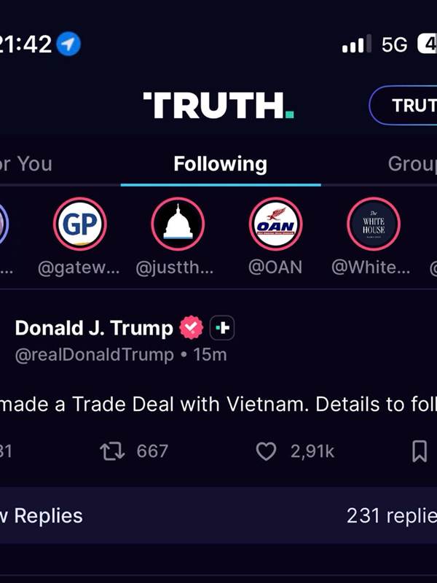
Task: Open The White House avatar story
Action: tap(374, 224)
